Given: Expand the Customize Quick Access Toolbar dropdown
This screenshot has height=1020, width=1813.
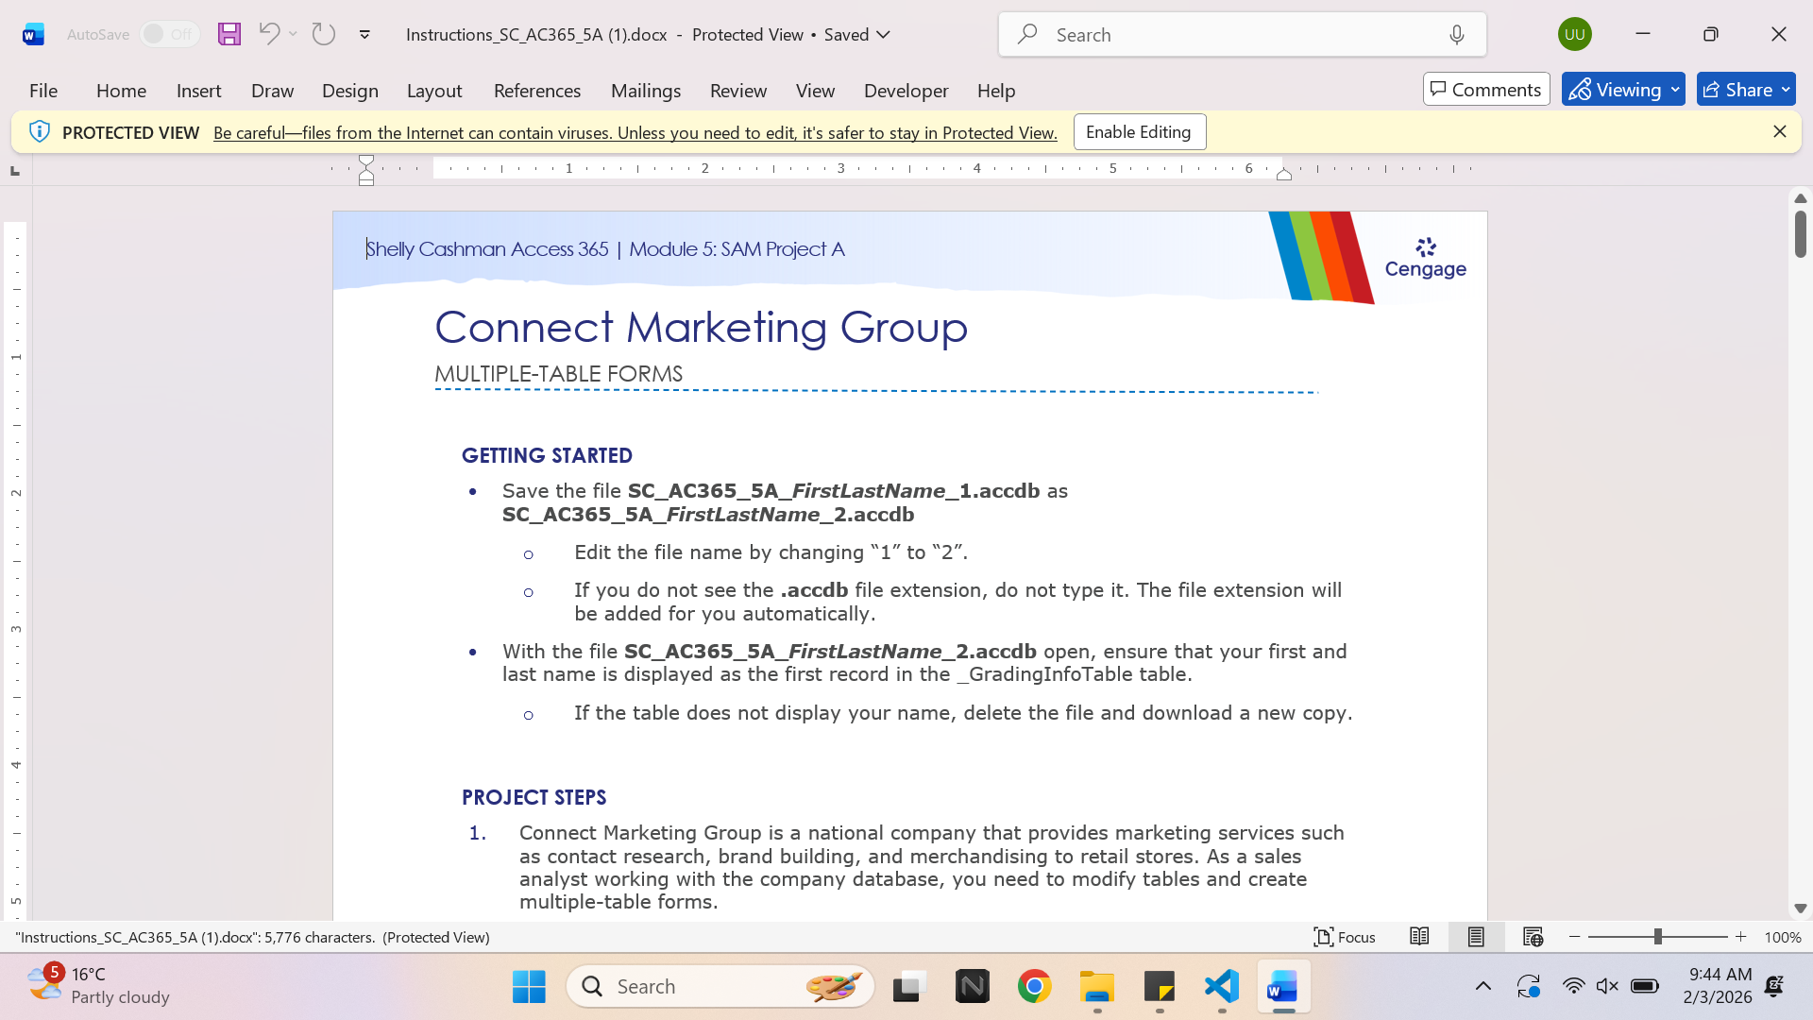Looking at the screenshot, I should [x=364, y=34].
